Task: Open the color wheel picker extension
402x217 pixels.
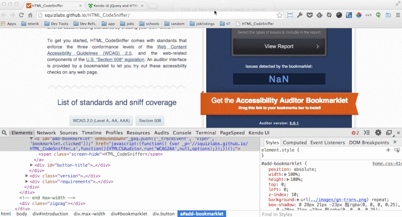Action: click(359, 15)
